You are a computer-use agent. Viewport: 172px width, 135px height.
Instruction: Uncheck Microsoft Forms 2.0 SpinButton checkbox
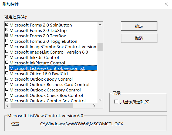pyautogui.click(x=7, y=24)
